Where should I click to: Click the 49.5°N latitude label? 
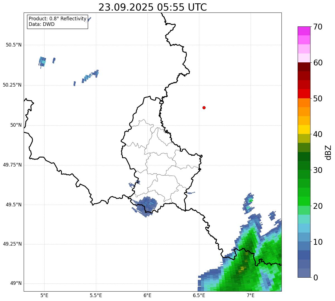14,205
